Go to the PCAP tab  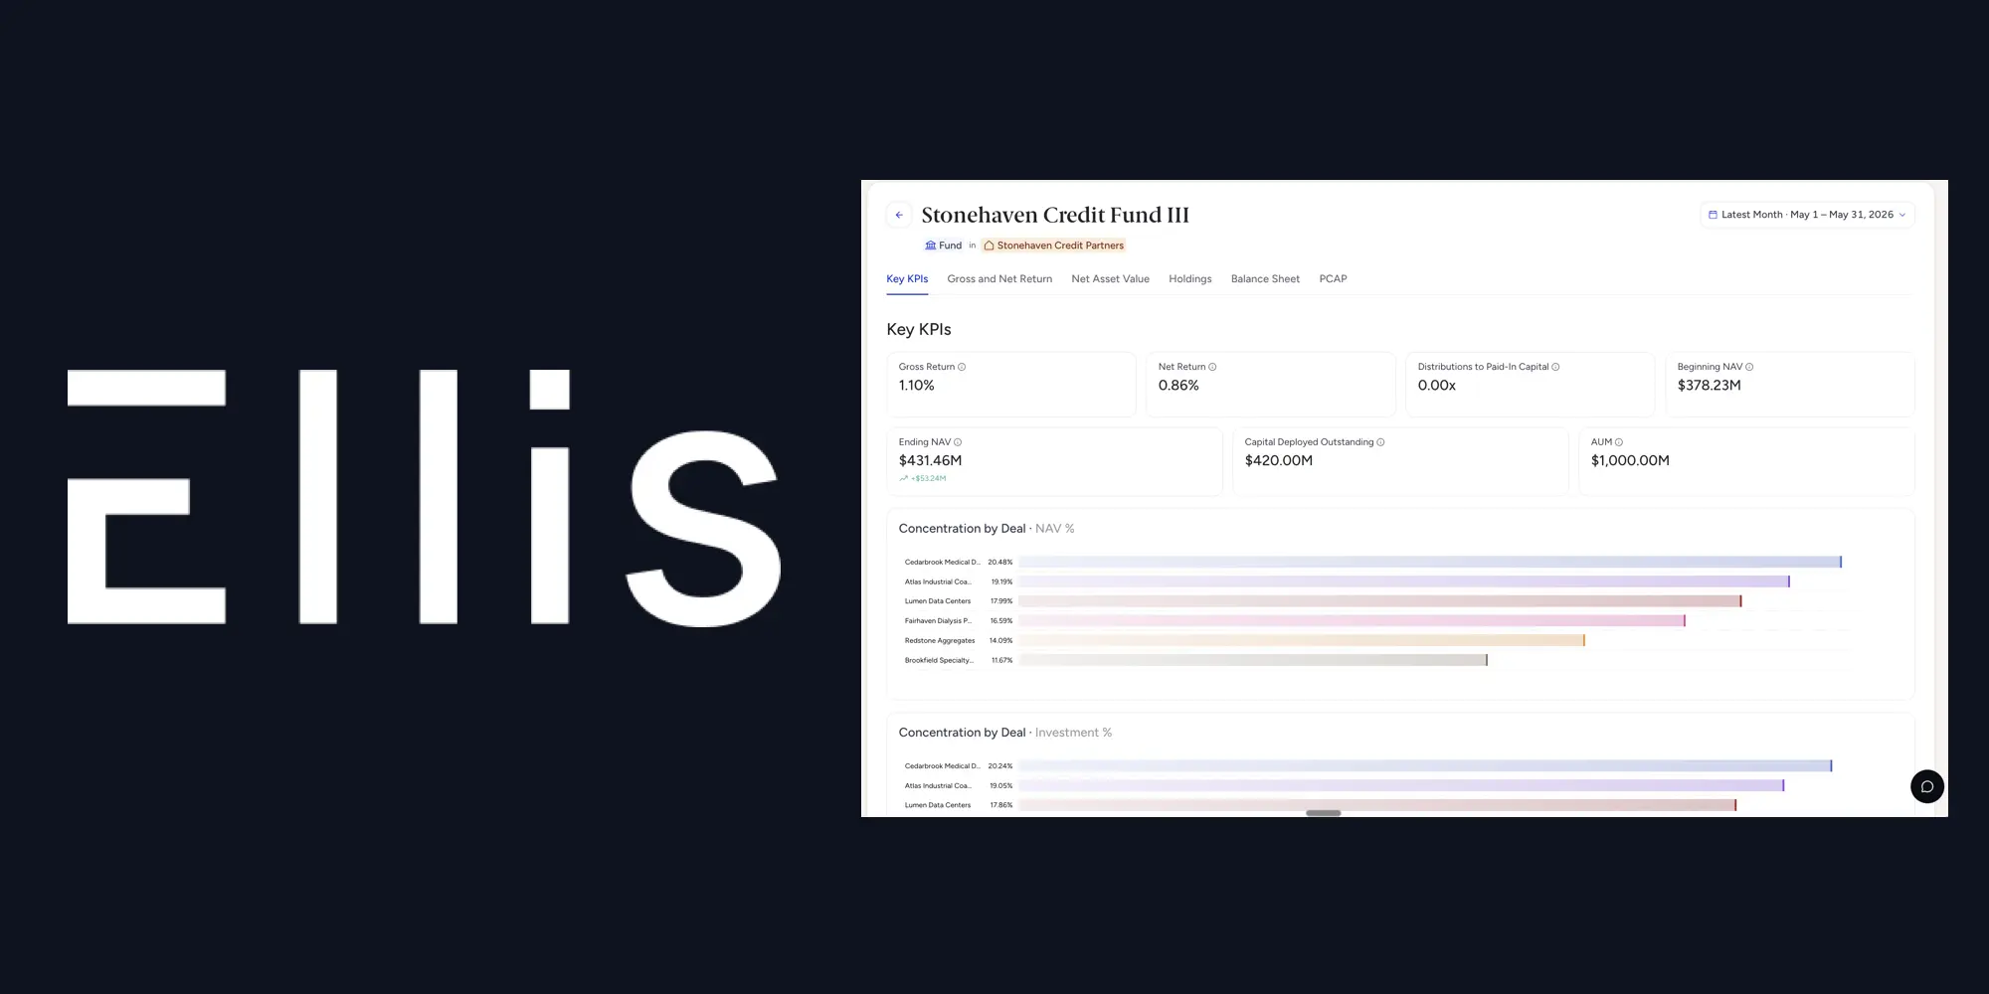tap(1333, 279)
